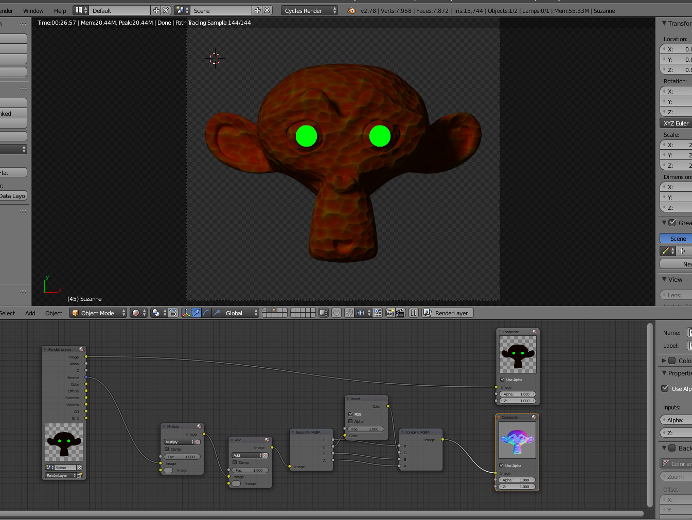Click the Blender logo icon in the info header
The height and width of the screenshot is (520, 692).
[351, 10]
